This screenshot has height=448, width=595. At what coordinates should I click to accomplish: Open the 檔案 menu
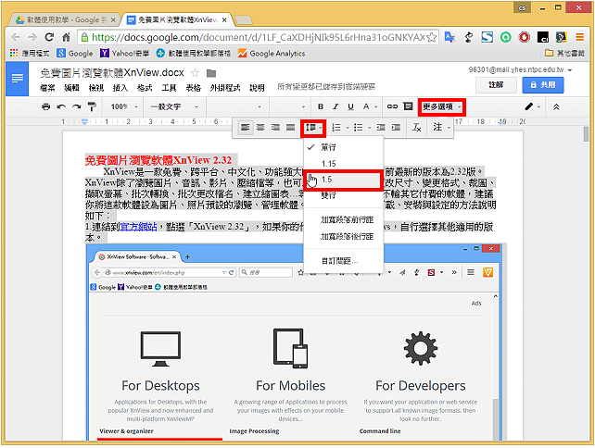[x=47, y=88]
